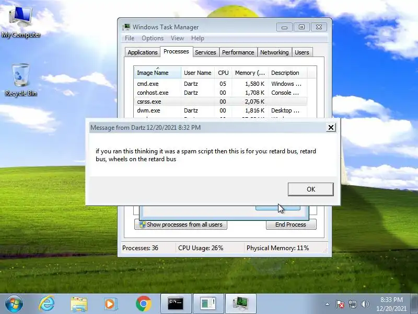The width and height of the screenshot is (418, 314).
Task: Switch to the Users tab
Action: tap(302, 52)
